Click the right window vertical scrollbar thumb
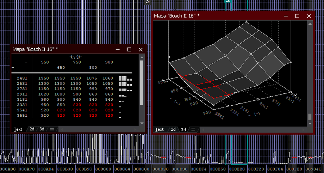 pyautogui.click(x=310, y=117)
